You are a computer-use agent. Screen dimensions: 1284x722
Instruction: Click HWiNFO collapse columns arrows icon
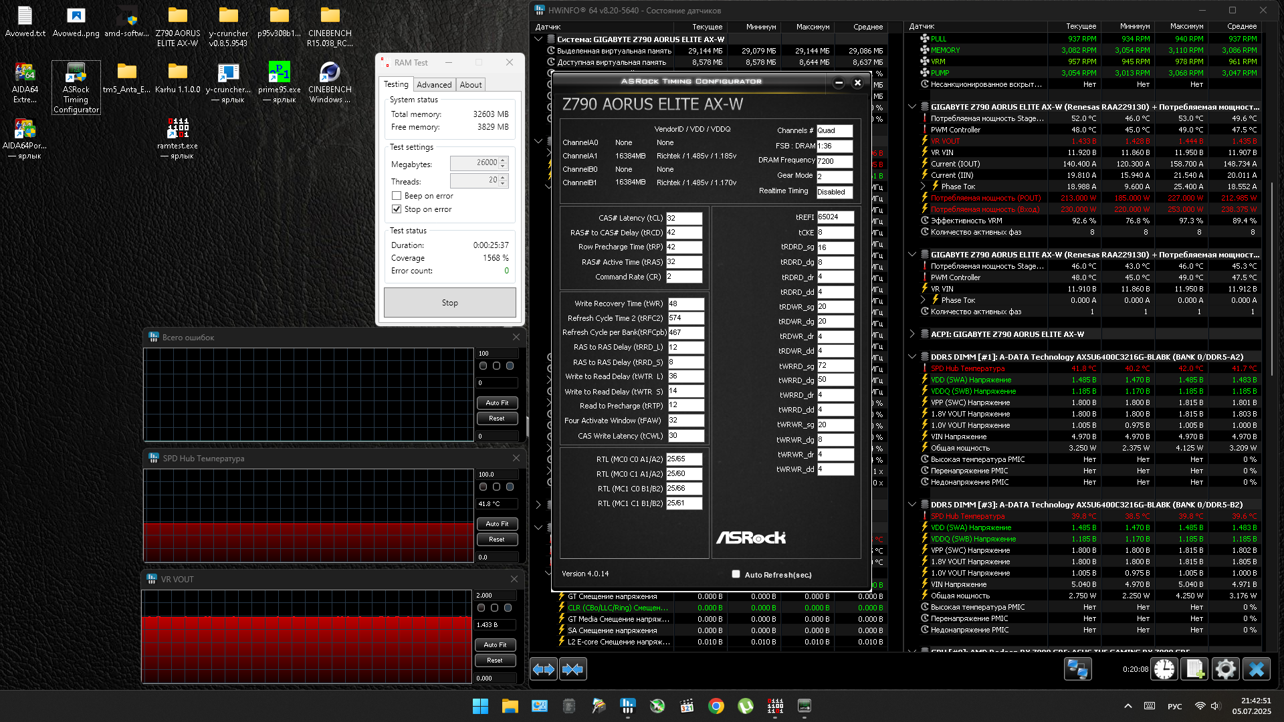tap(573, 669)
